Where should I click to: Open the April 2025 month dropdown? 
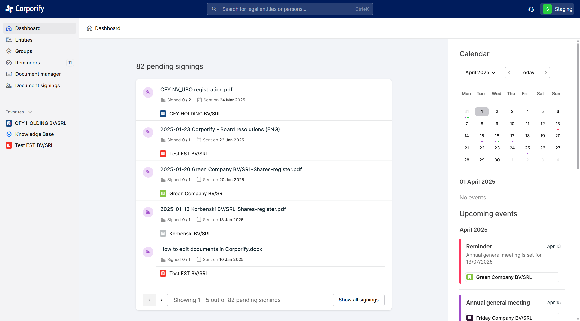[x=480, y=73]
